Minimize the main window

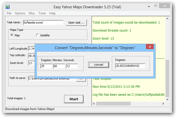pyautogui.click(x=149, y=6)
